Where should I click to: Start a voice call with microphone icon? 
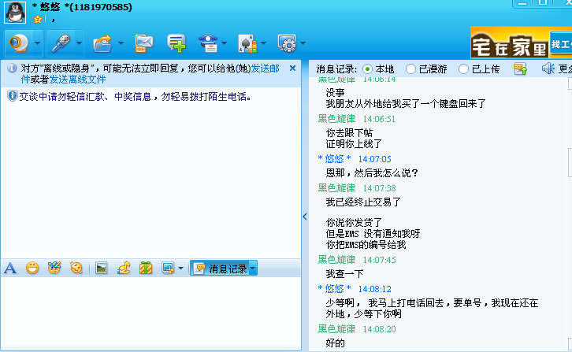pos(61,43)
